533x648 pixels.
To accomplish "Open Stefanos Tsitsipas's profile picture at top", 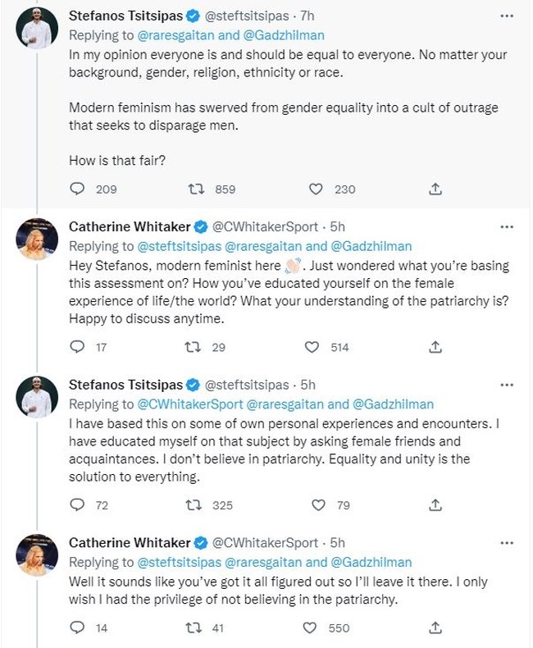I will click(37, 30).
